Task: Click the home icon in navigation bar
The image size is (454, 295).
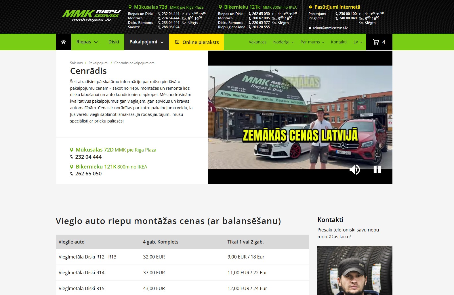Action: coord(64,42)
